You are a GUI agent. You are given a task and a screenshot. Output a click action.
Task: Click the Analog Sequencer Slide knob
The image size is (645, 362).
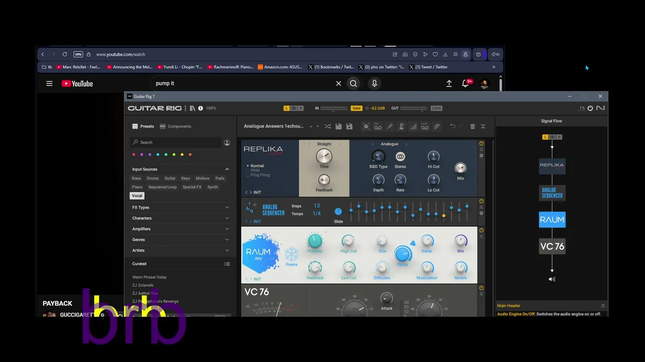(x=338, y=212)
